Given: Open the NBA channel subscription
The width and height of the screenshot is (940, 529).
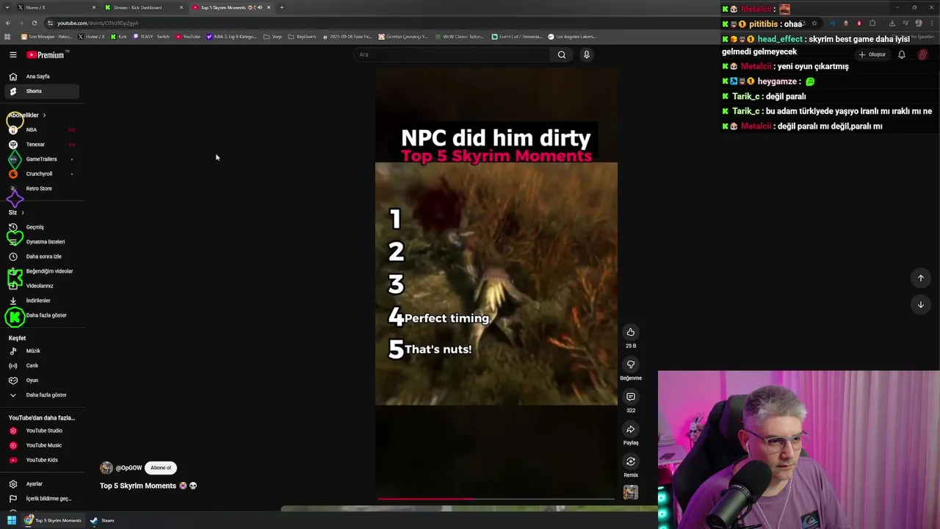Looking at the screenshot, I should pyautogui.click(x=41, y=130).
